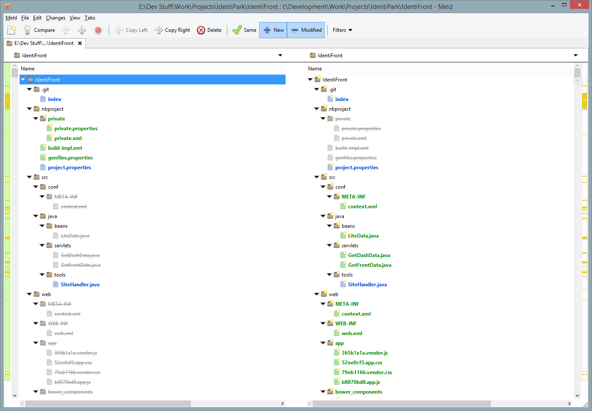Open the Filters dropdown
592x411 pixels.
pos(343,30)
